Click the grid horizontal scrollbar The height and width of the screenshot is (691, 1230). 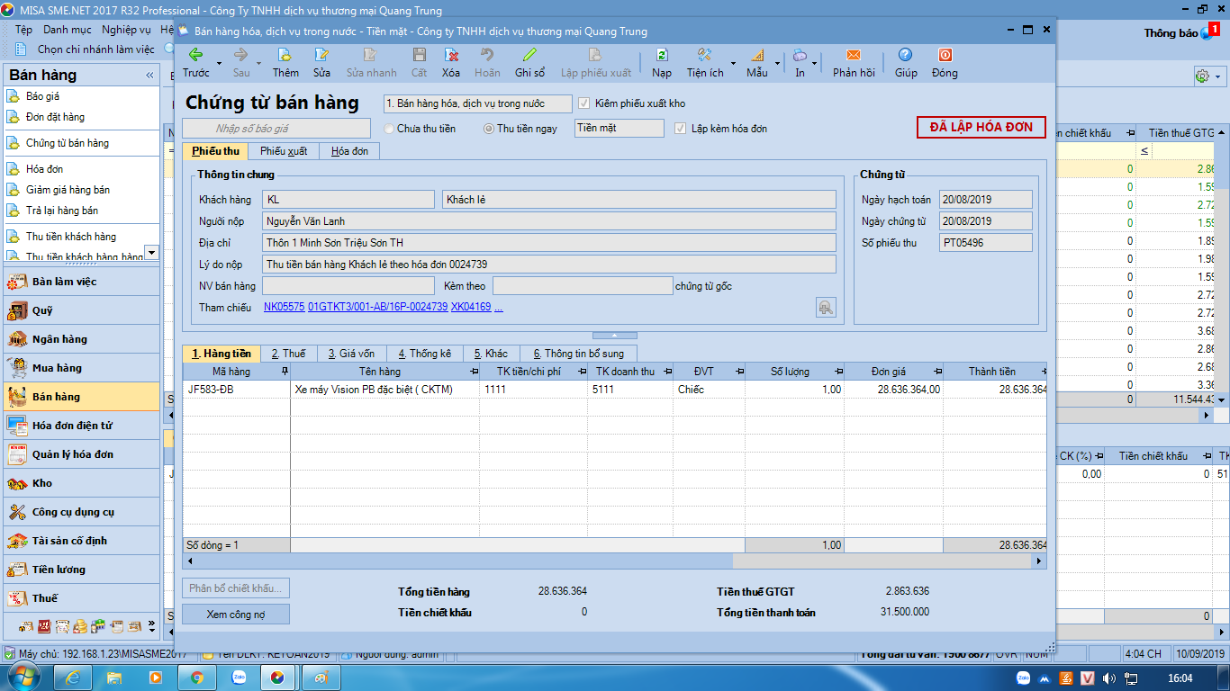(x=615, y=561)
